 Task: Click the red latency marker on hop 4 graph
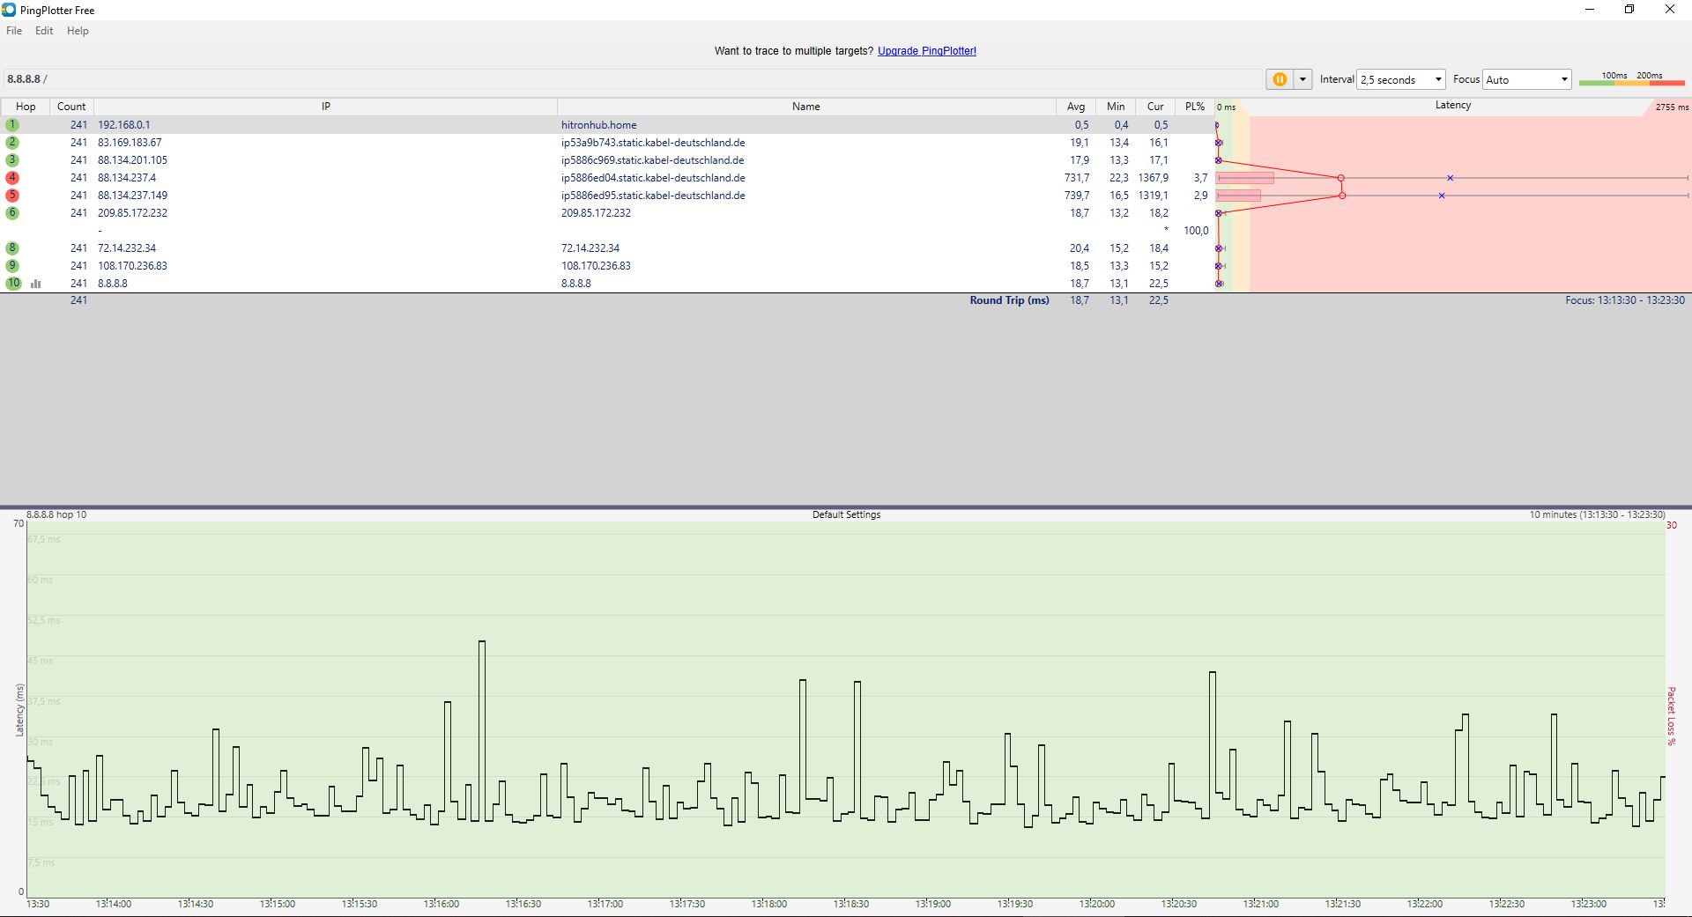(x=1341, y=178)
